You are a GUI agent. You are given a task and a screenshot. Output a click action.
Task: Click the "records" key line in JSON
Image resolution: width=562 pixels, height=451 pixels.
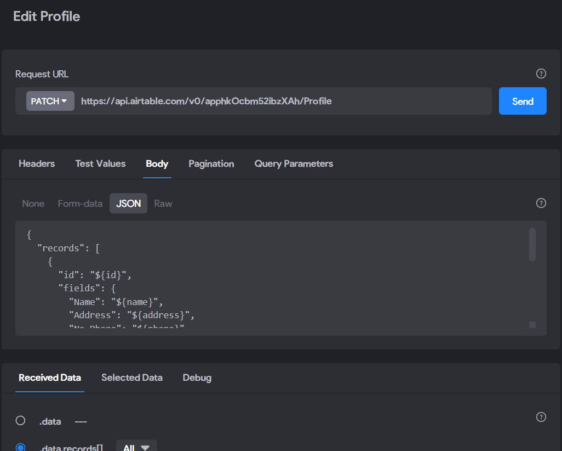68,248
